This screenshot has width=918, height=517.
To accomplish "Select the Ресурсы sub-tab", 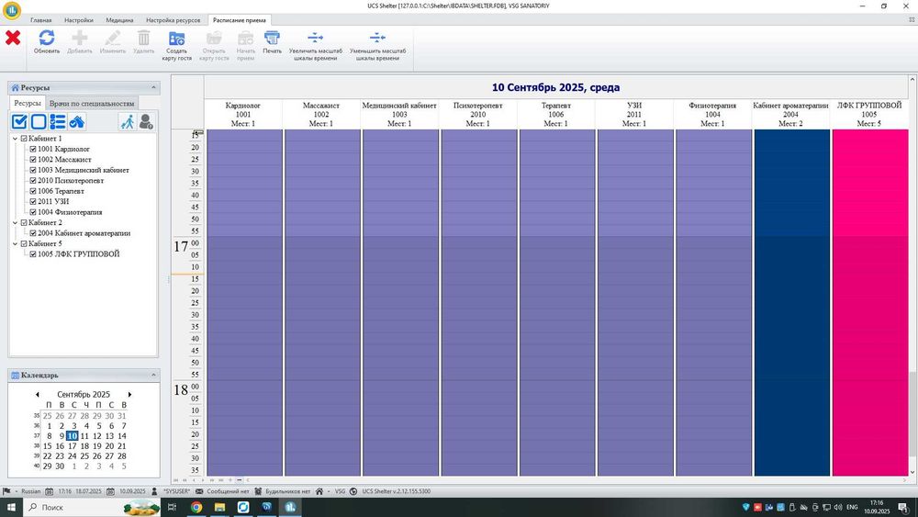I will point(28,103).
